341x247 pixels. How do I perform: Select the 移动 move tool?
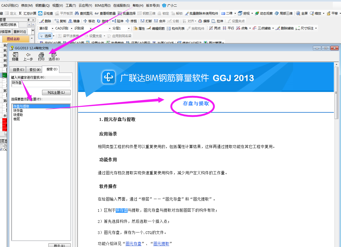89,21
